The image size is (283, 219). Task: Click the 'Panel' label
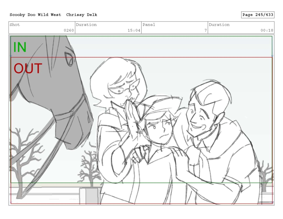point(149,25)
